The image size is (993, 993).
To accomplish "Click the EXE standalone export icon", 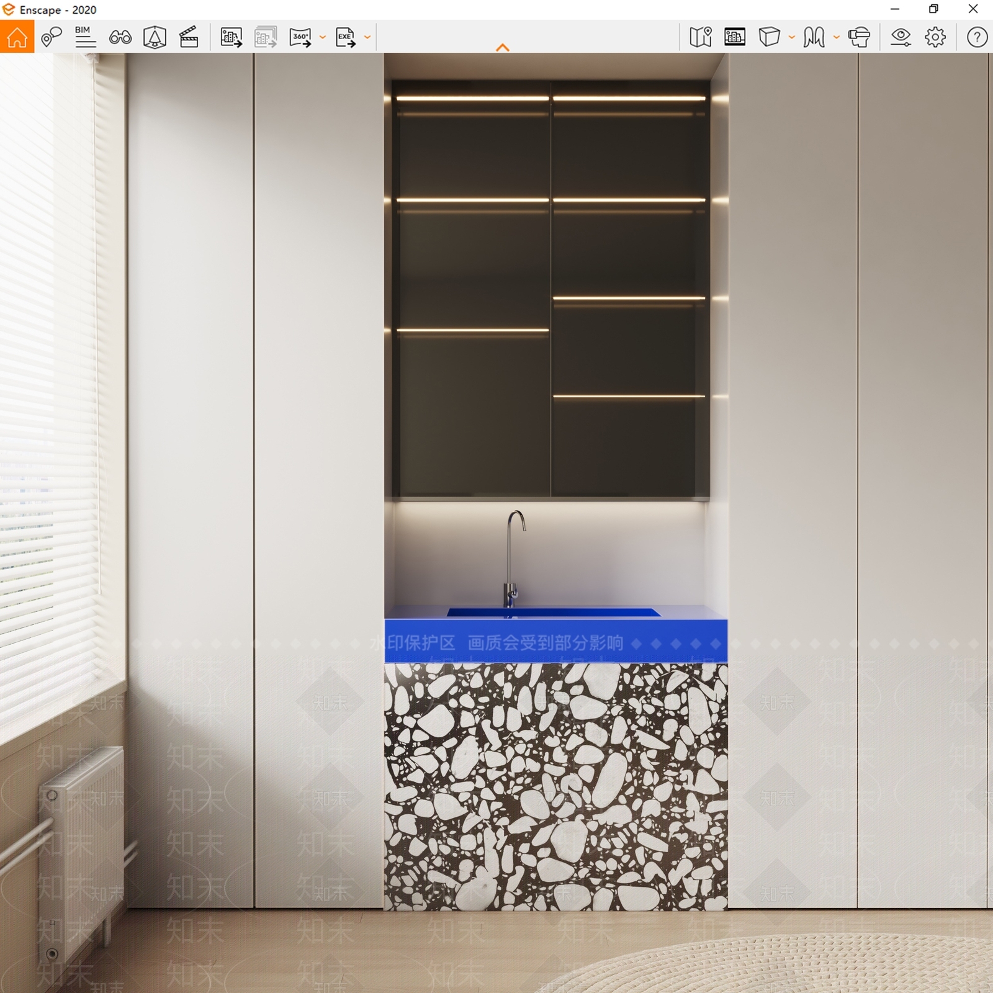I will [346, 37].
